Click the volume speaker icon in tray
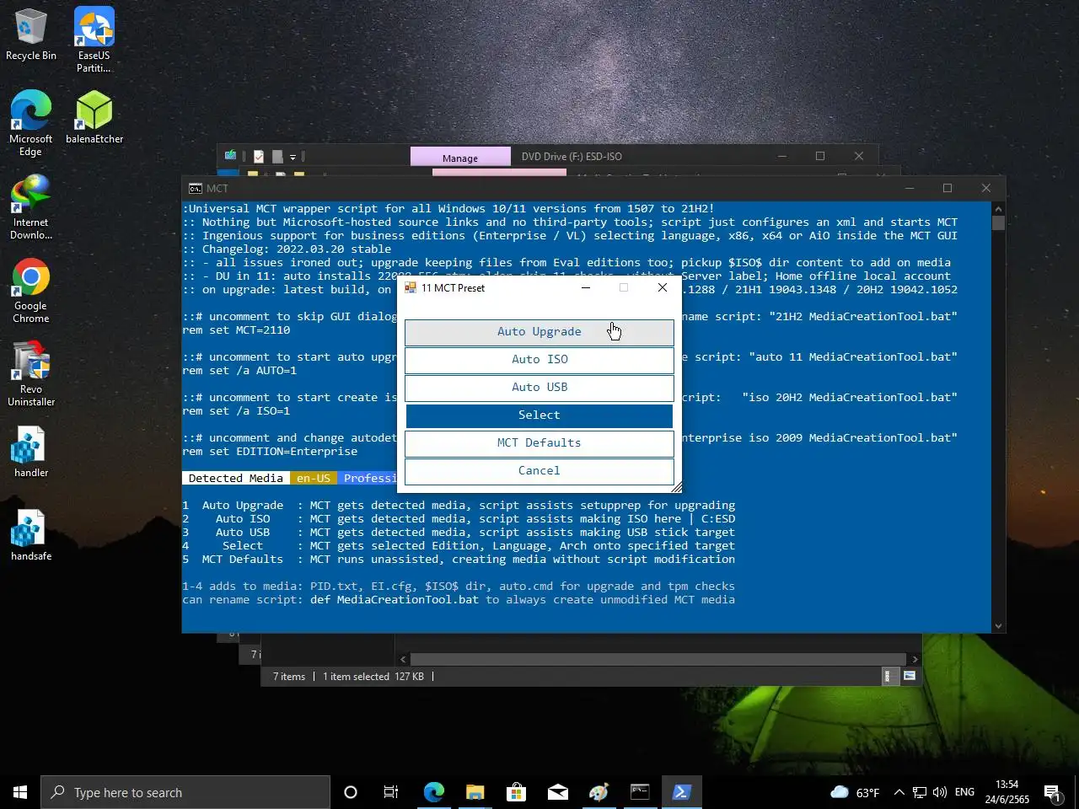The width and height of the screenshot is (1079, 809). coord(940,792)
